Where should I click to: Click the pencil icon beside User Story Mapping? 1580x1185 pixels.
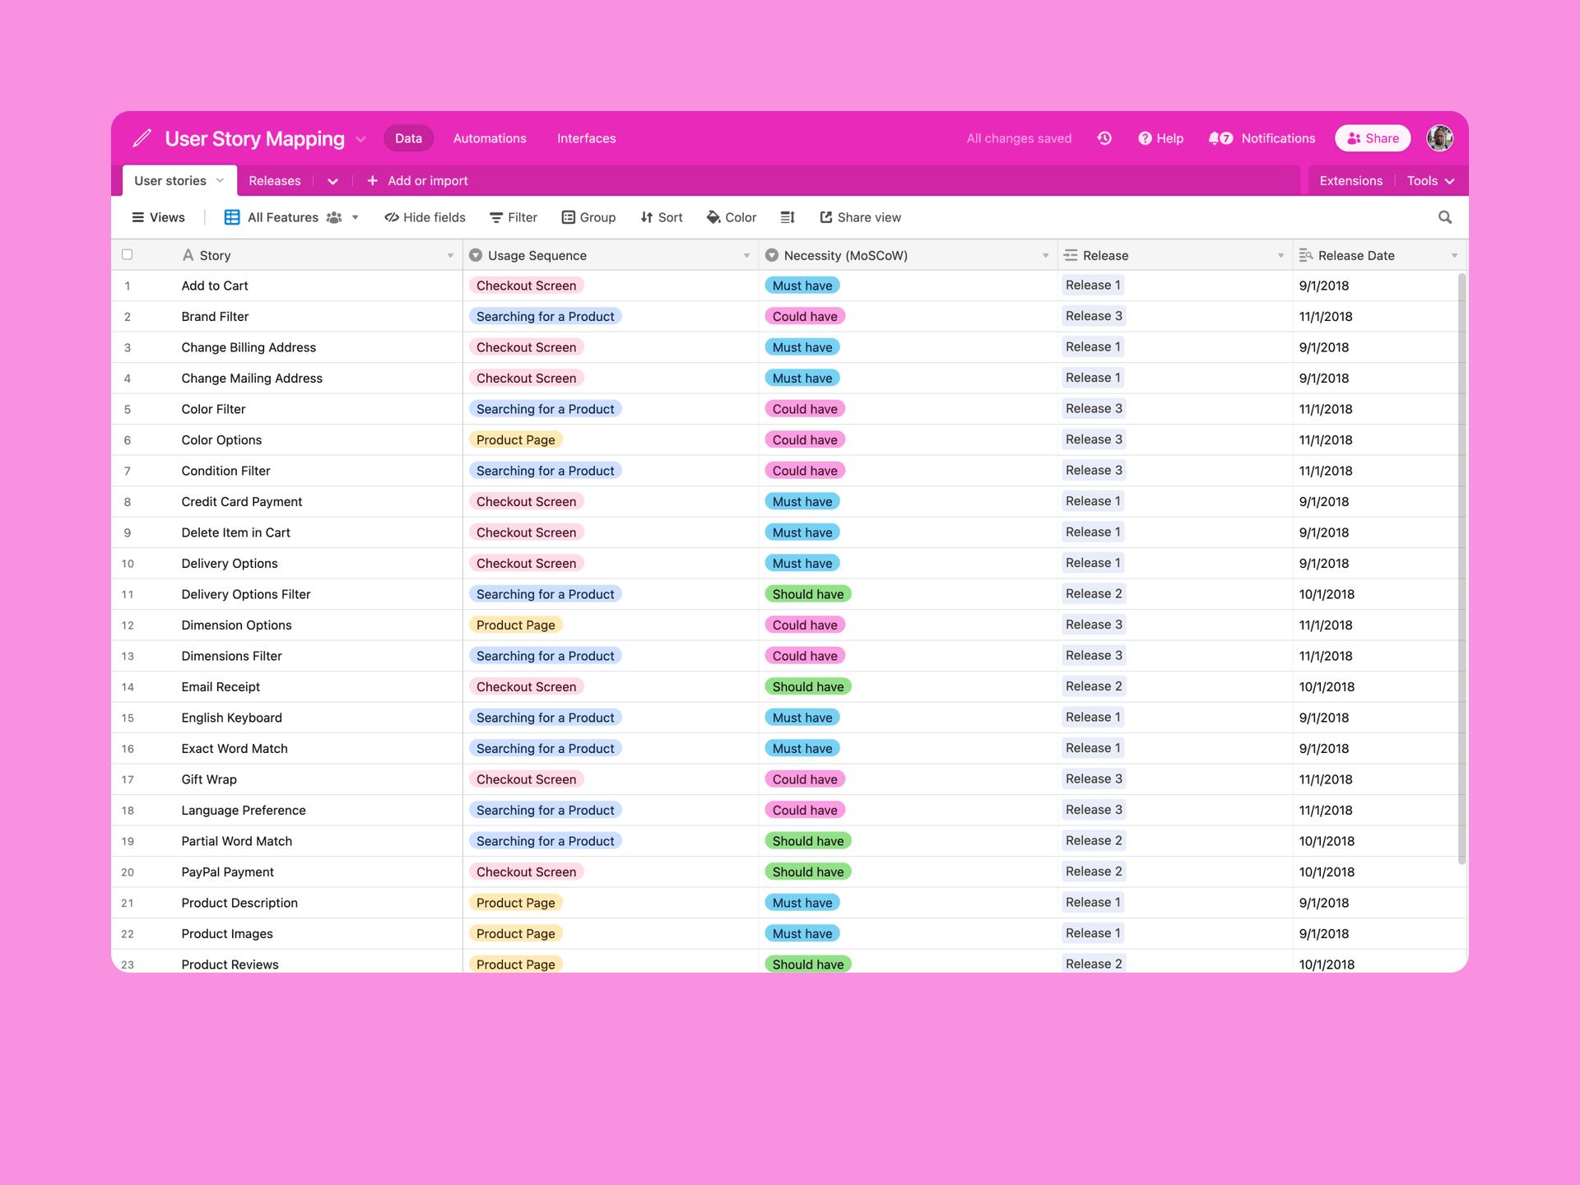142,138
